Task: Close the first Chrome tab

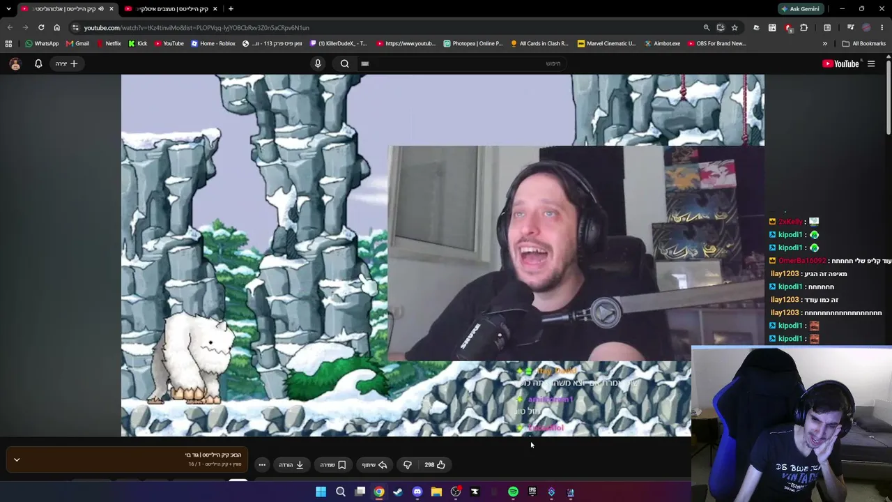Action: 111,9
